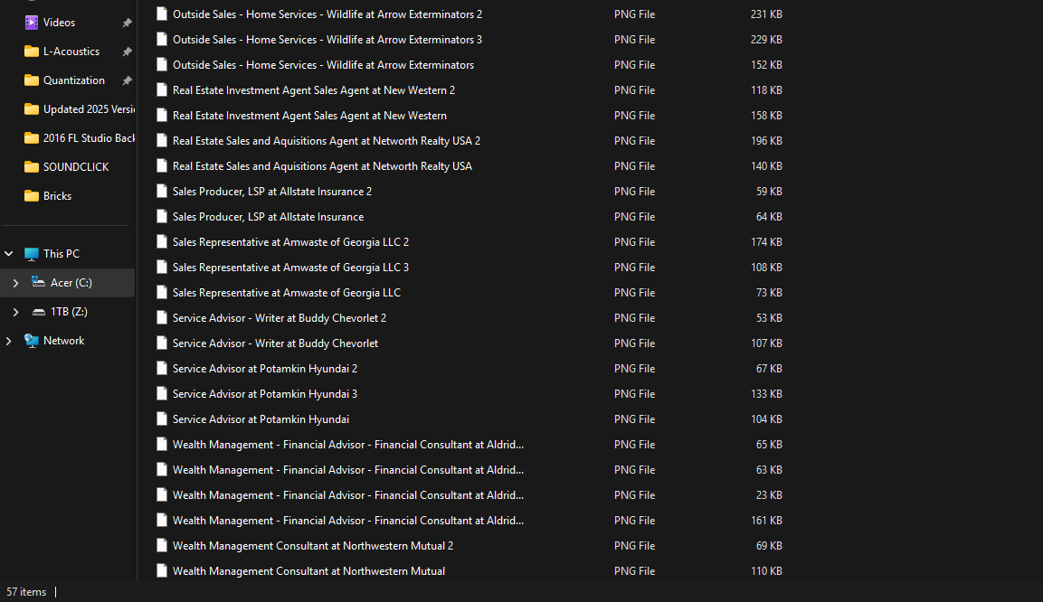The image size is (1043, 602).
Task: Open the Quantization folder icon
Action: tap(28, 80)
